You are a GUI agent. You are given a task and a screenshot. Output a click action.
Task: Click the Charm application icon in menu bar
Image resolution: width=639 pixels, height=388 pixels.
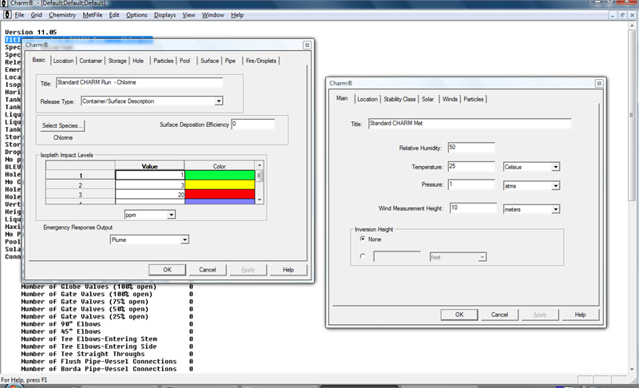pyautogui.click(x=6, y=14)
